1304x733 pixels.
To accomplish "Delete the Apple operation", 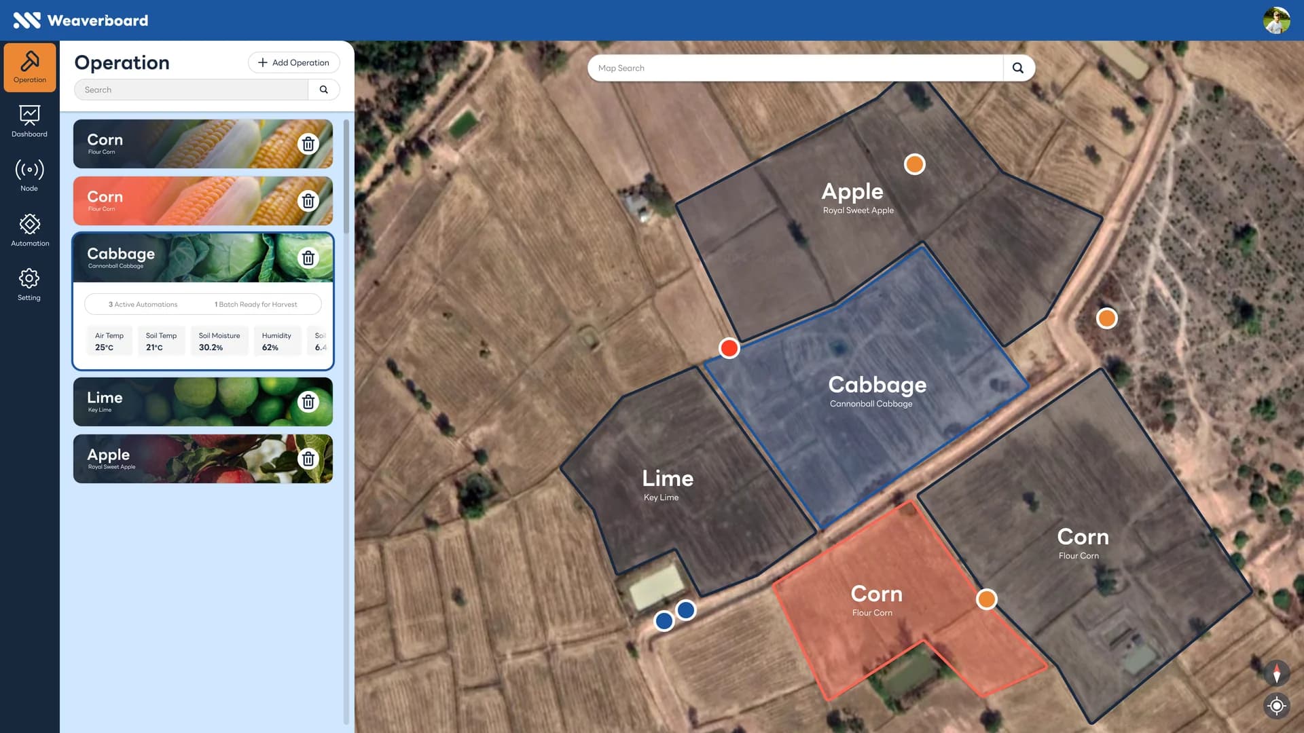I will (308, 459).
